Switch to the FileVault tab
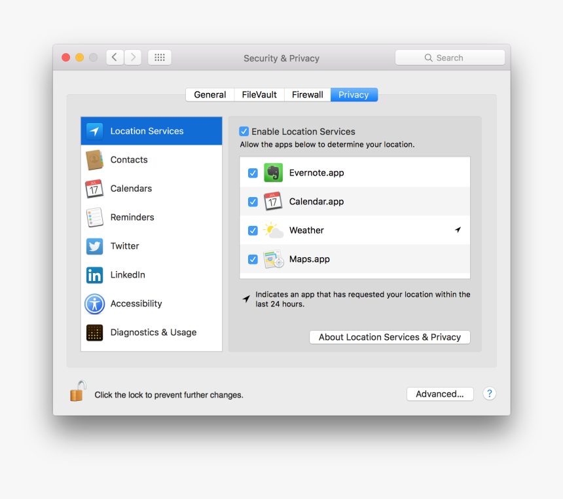Viewport: 563px width, 499px height. (259, 95)
